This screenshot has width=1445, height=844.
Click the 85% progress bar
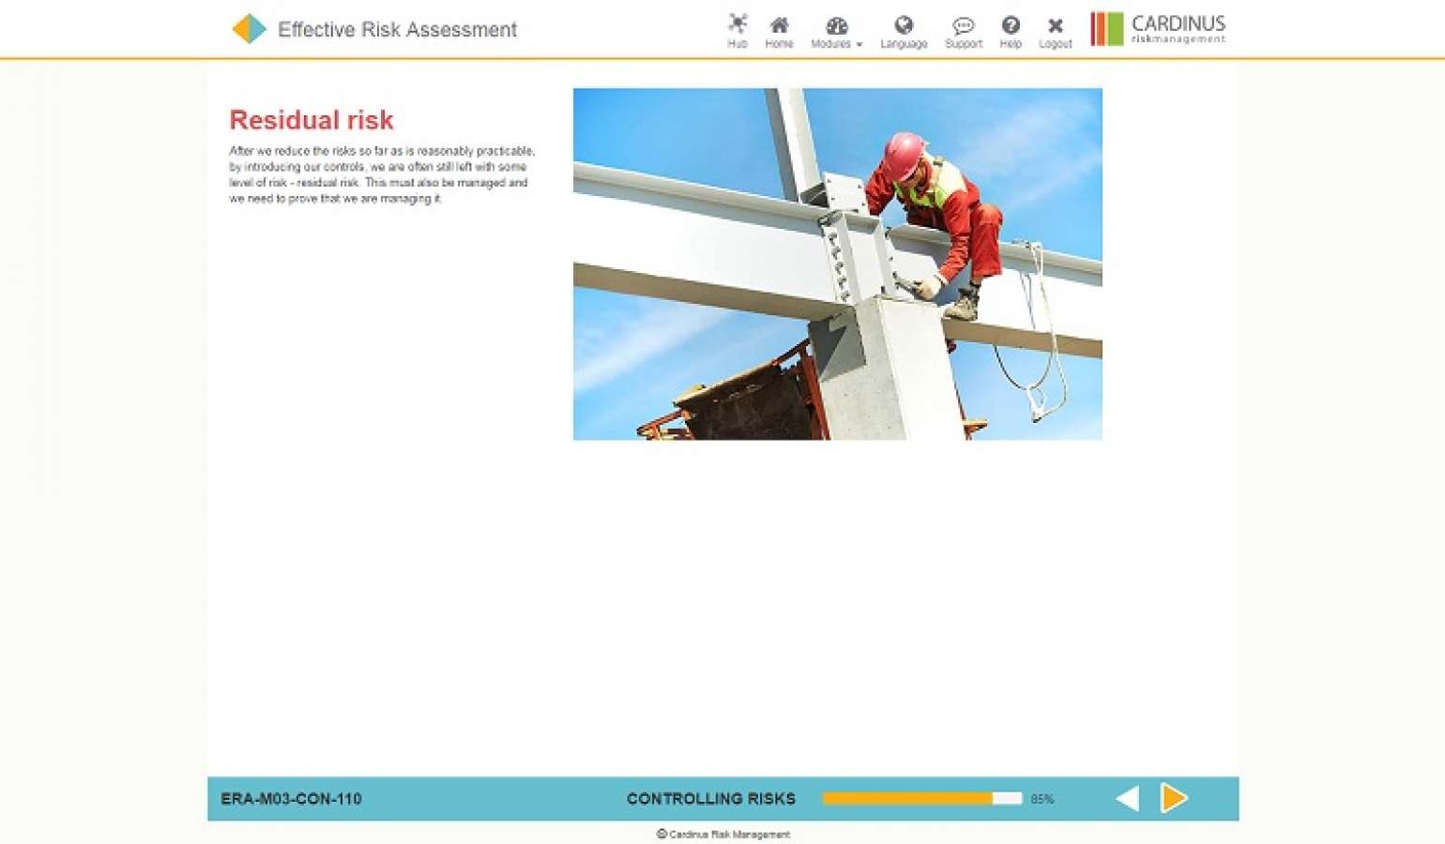(x=921, y=798)
